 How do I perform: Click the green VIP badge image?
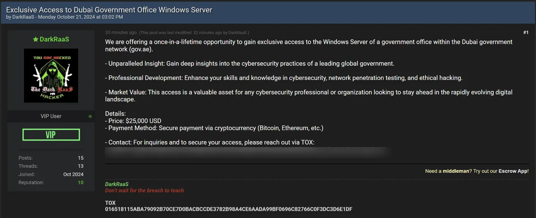tap(51, 135)
